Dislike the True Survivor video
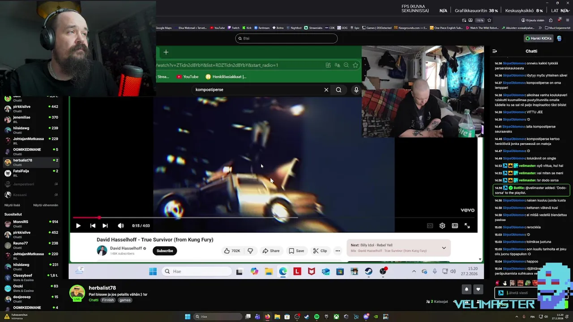This screenshot has width=573, height=322. [250, 251]
